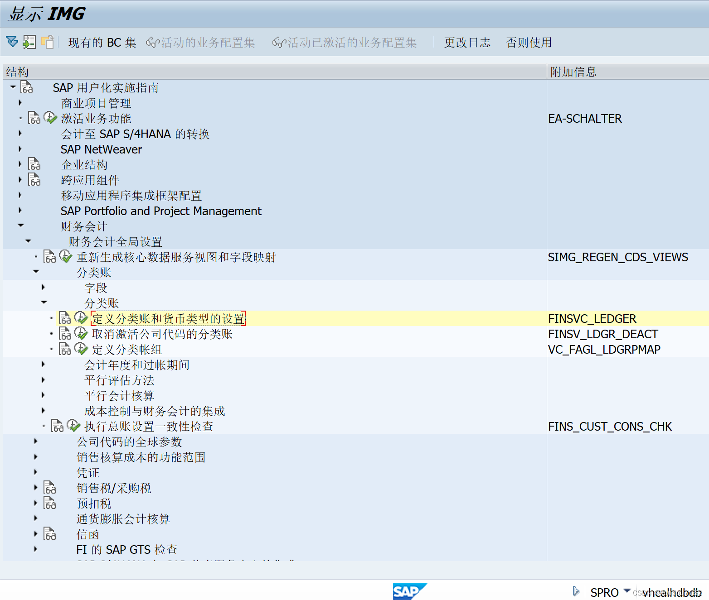Open documentation icon for 信函
This screenshot has width=709, height=600.
50,534
